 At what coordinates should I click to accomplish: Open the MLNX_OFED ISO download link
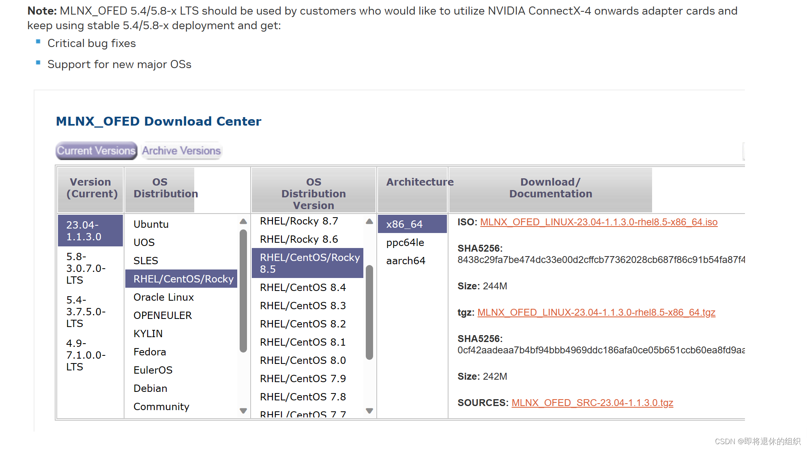pos(599,222)
